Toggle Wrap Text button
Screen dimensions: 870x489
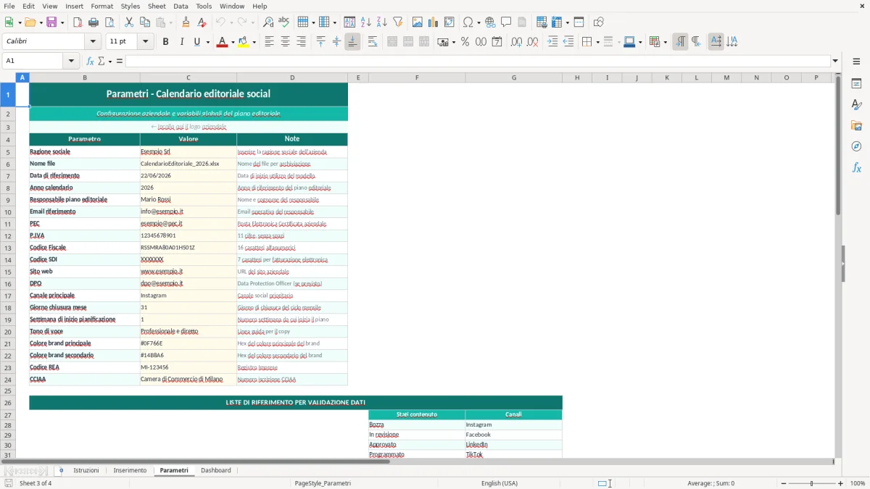click(x=373, y=42)
